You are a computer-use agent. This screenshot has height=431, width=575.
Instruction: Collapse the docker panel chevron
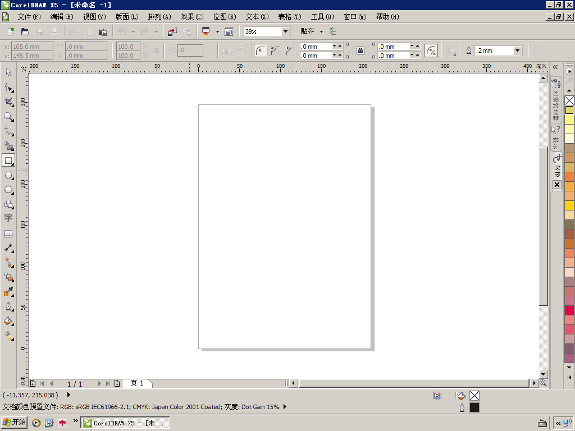coord(555,67)
